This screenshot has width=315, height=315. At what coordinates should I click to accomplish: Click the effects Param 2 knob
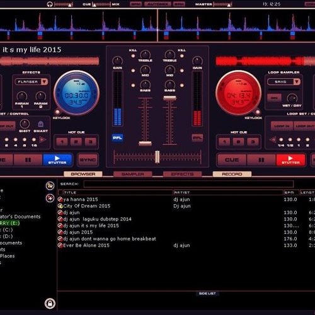click(x=41, y=96)
